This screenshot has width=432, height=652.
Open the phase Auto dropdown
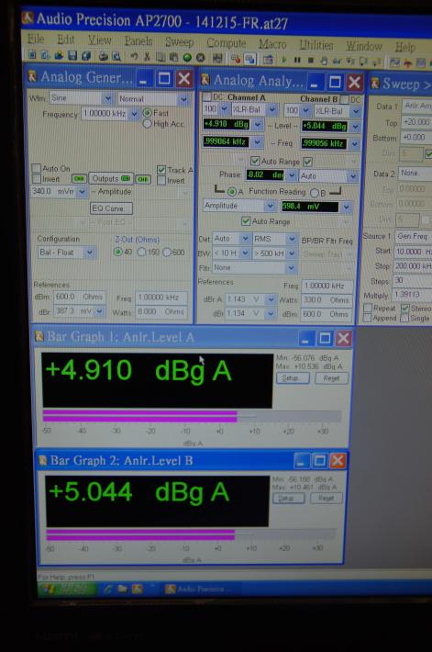pyautogui.click(x=352, y=176)
